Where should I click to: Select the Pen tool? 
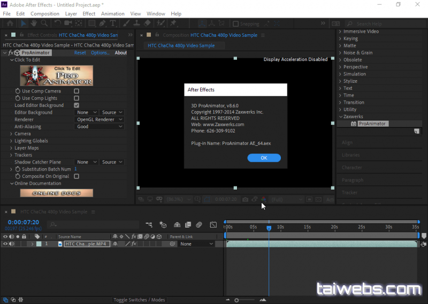(x=102, y=24)
